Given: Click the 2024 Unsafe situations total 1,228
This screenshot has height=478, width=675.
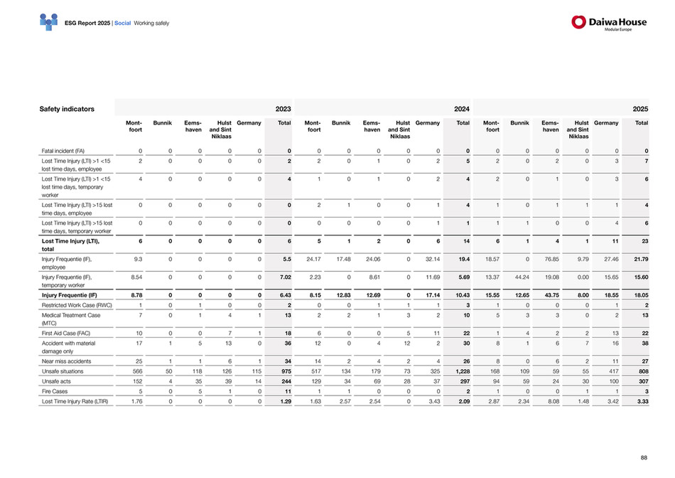Looking at the screenshot, I should 463,371.
